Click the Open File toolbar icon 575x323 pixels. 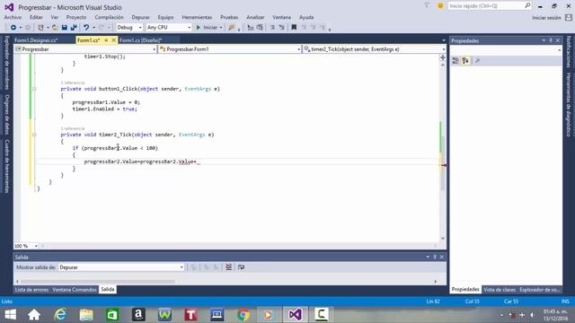[x=55, y=28]
